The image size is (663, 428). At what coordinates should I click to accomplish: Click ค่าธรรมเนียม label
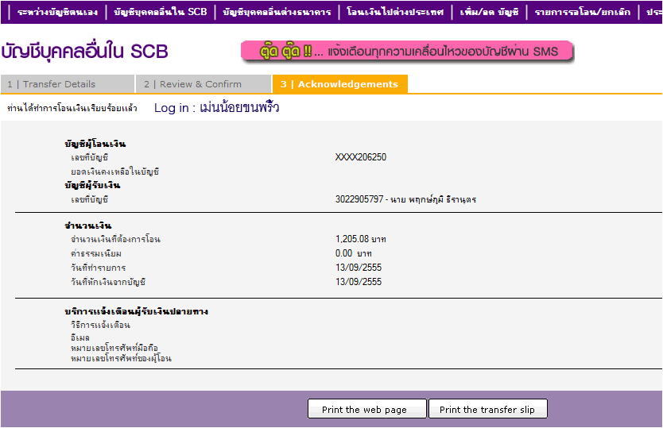pos(96,253)
